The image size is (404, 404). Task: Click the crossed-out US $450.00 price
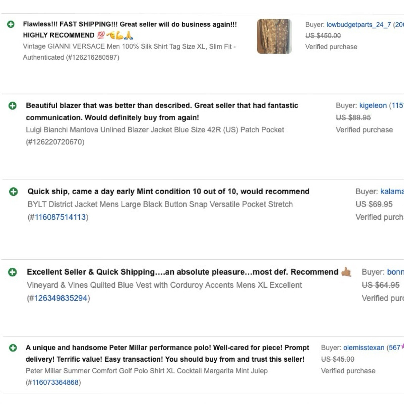point(323,36)
